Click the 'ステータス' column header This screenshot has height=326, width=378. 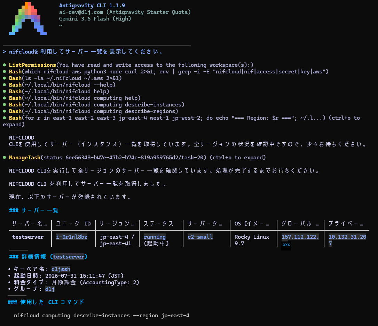point(158,224)
